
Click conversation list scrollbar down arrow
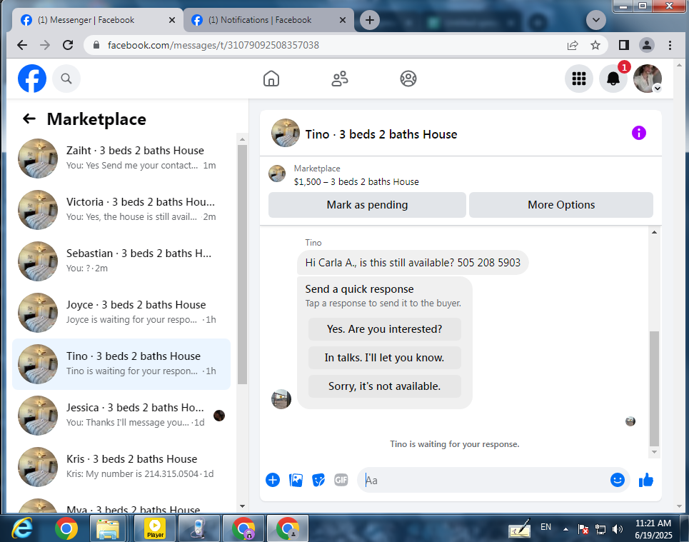[x=242, y=506]
